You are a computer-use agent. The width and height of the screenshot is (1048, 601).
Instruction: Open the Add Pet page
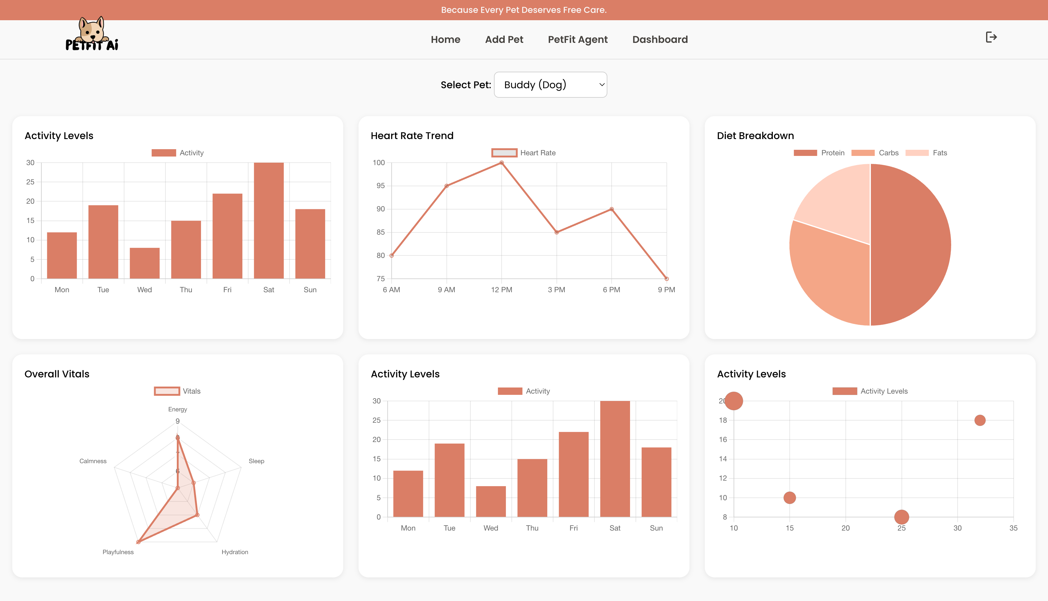[504, 40]
